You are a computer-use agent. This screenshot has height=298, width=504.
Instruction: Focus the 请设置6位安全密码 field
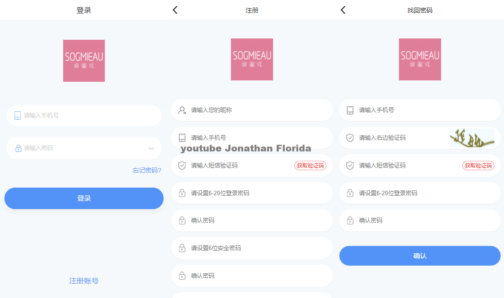(x=252, y=248)
